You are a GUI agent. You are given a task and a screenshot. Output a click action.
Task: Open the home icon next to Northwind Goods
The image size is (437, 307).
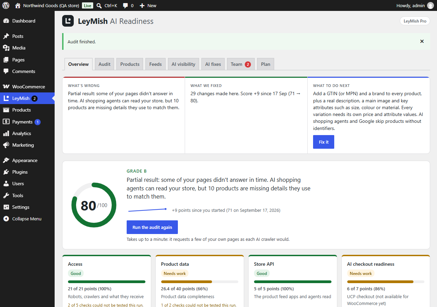click(18, 5)
